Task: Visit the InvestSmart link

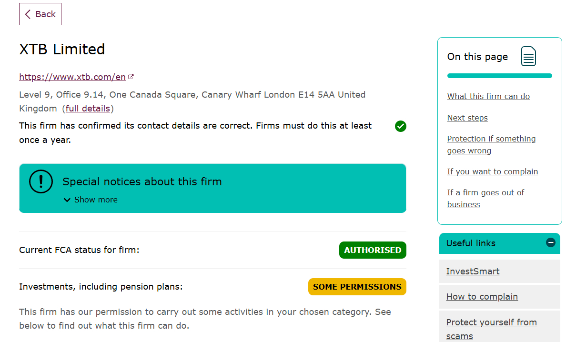Action: (473, 271)
